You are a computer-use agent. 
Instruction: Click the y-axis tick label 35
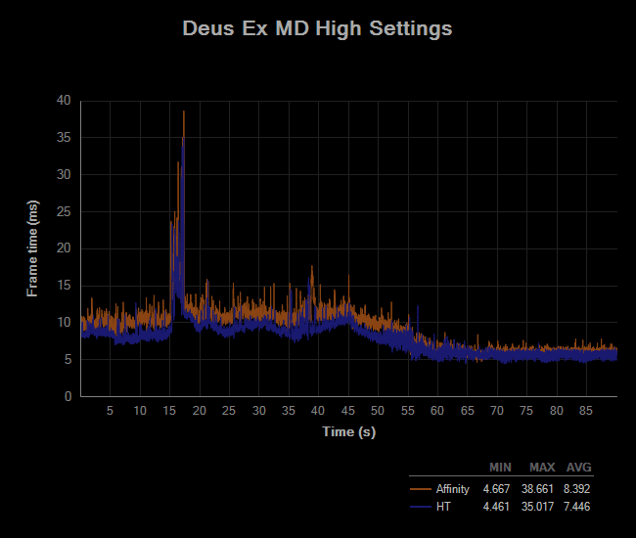pos(64,138)
